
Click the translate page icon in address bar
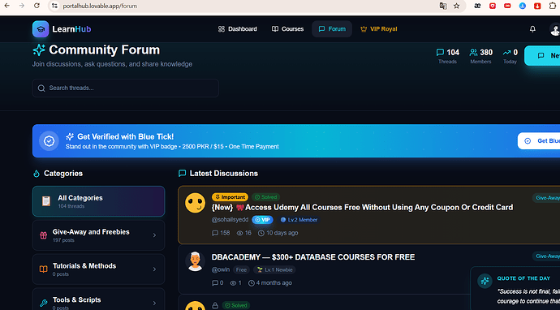coord(443,6)
